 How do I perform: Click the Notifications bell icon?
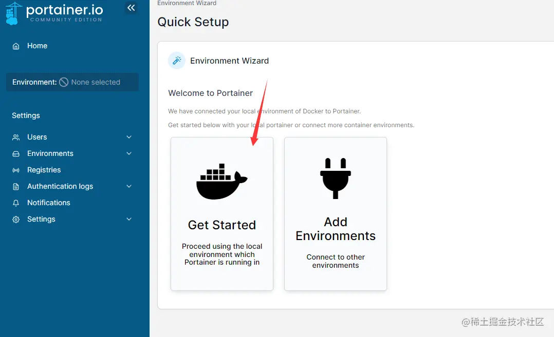16,203
